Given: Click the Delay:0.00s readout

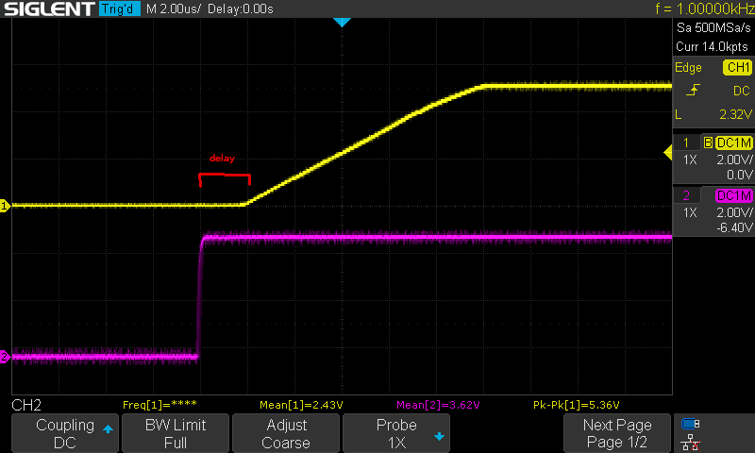Looking at the screenshot, I should pos(241,8).
